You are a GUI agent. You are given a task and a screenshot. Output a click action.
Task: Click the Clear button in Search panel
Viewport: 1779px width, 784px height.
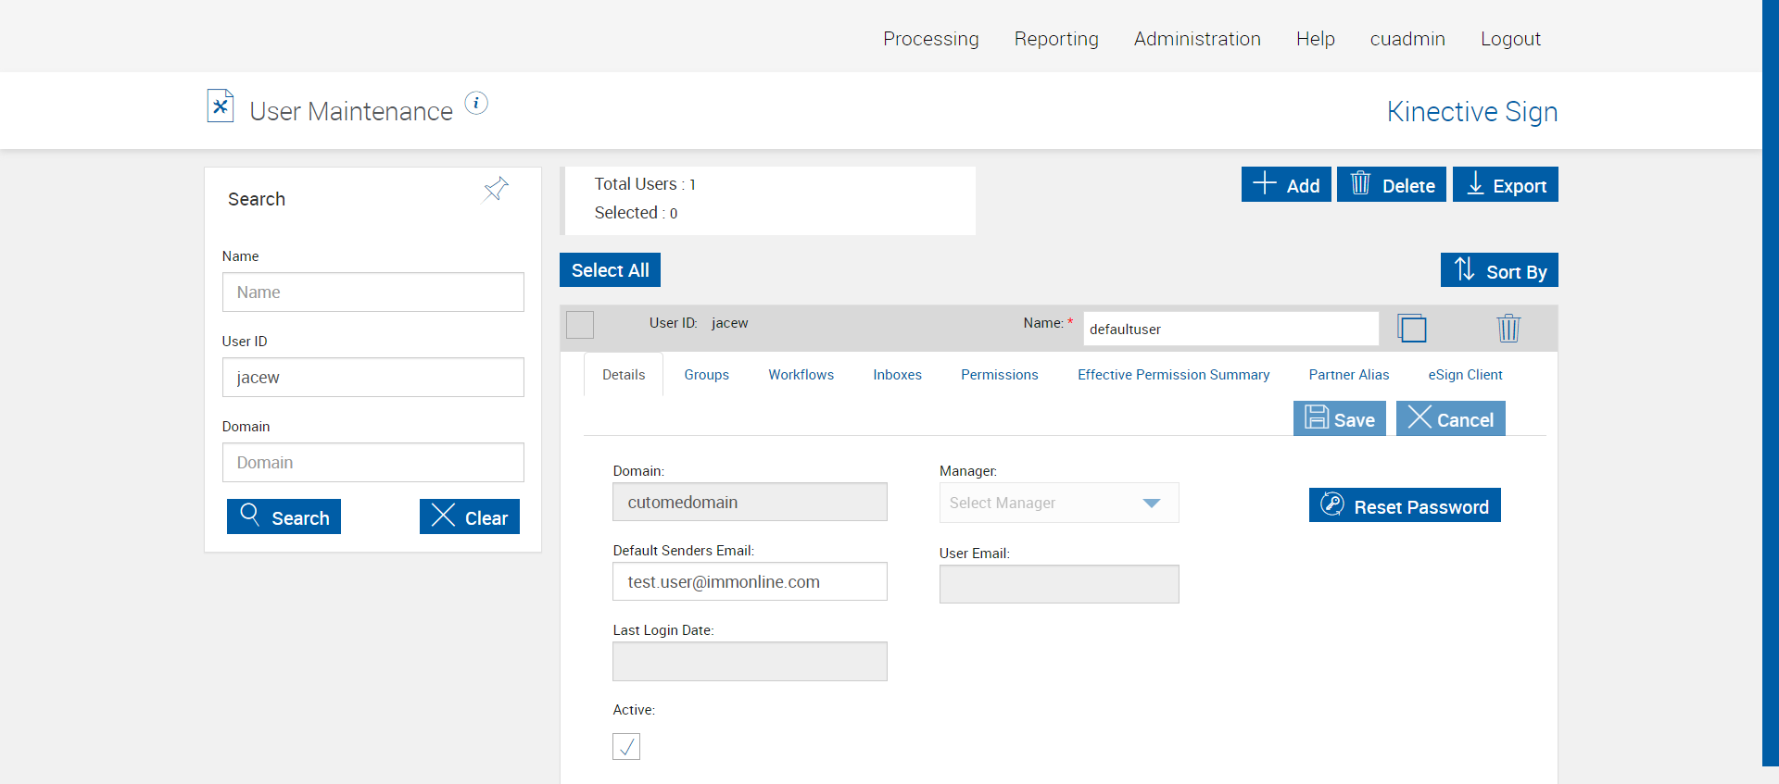tap(470, 516)
